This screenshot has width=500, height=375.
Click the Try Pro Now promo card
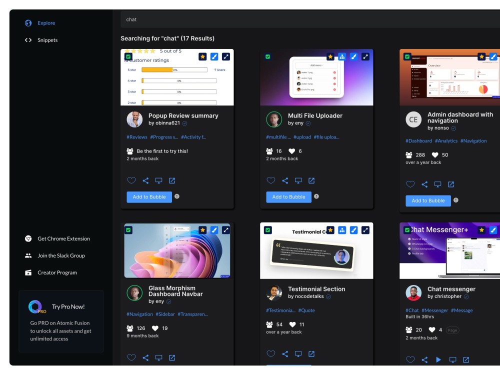[x=61, y=321]
